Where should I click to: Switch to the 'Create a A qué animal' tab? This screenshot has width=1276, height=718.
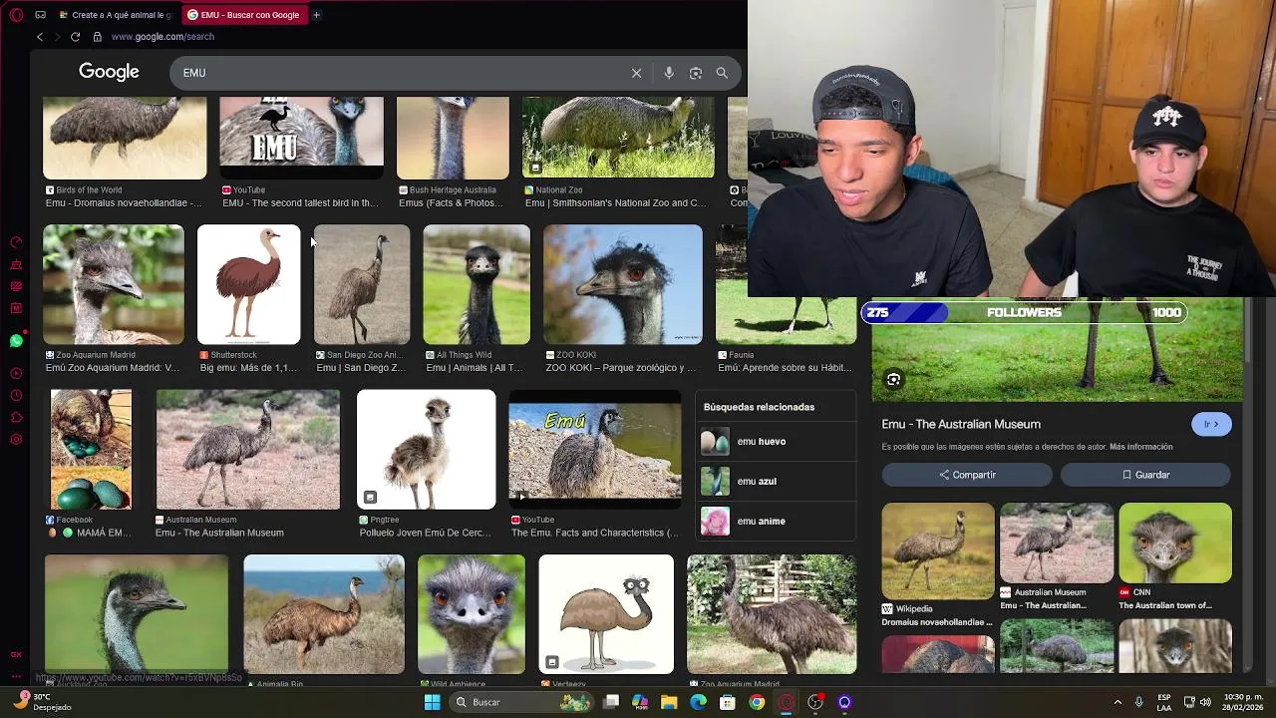(116, 15)
